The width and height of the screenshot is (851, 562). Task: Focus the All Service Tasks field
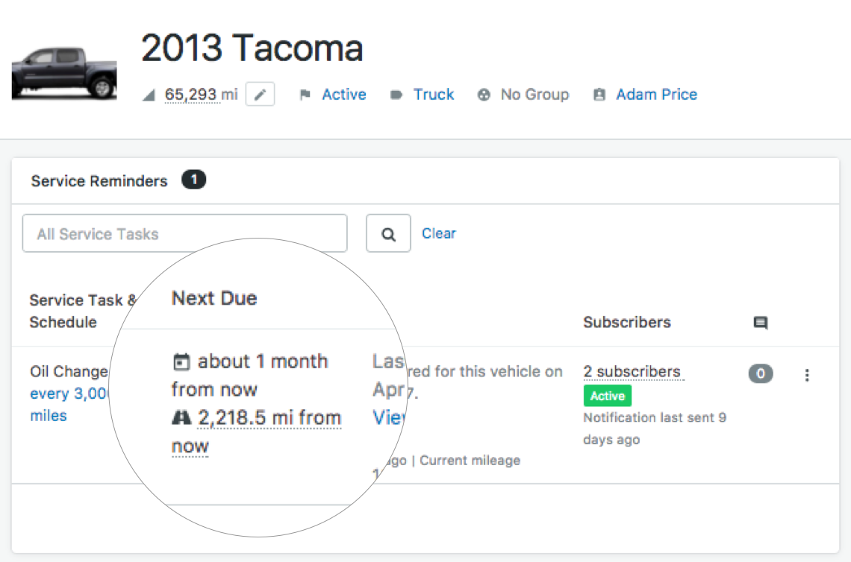click(184, 233)
